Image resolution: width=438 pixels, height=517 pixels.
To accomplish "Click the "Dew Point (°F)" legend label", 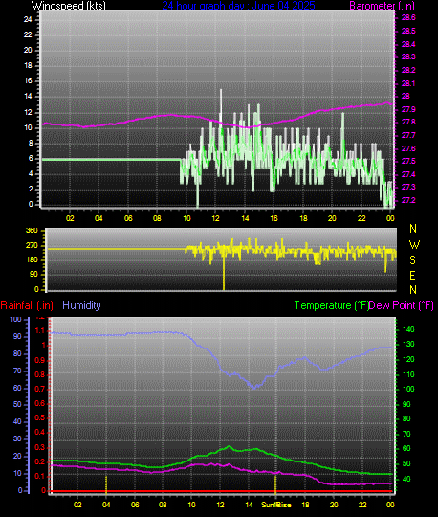I will coord(402,305).
